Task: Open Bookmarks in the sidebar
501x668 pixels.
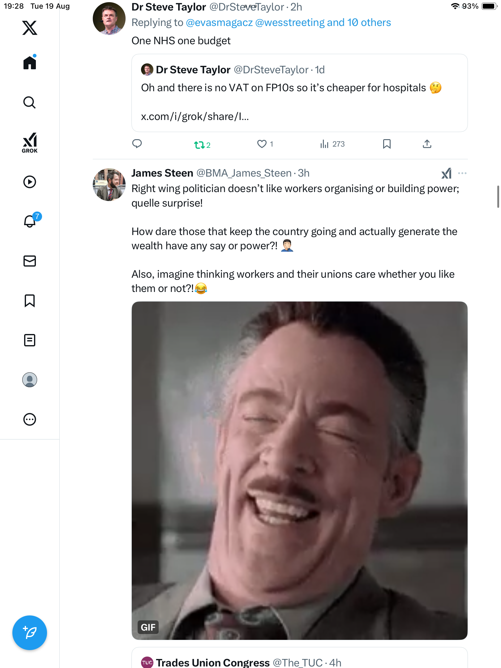Action: pyautogui.click(x=30, y=301)
